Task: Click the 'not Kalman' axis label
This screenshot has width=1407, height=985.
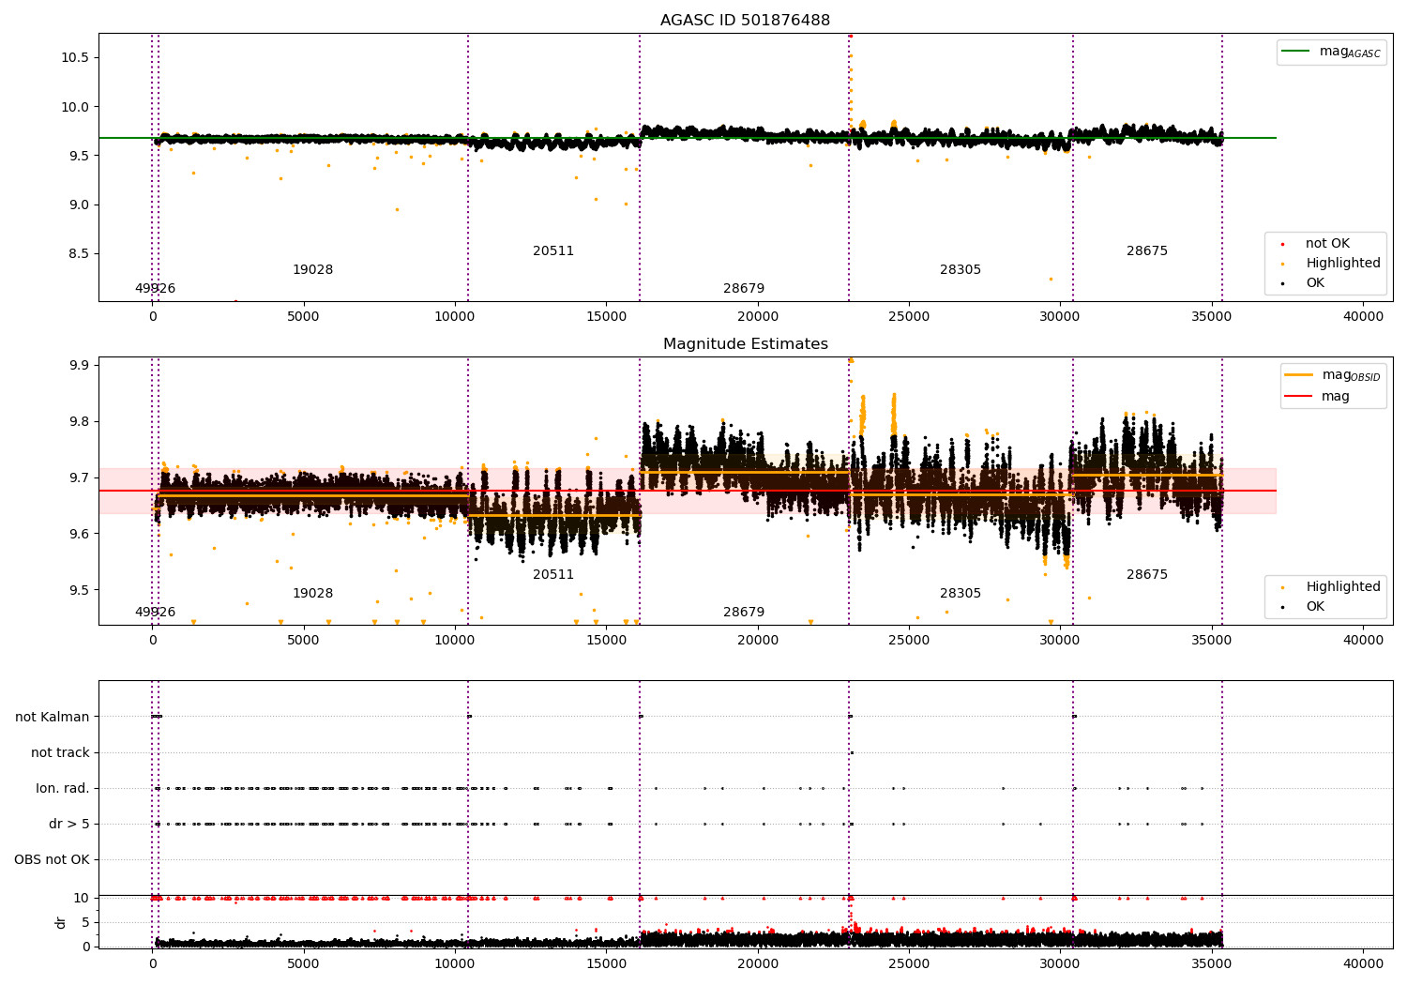Action: click(53, 717)
